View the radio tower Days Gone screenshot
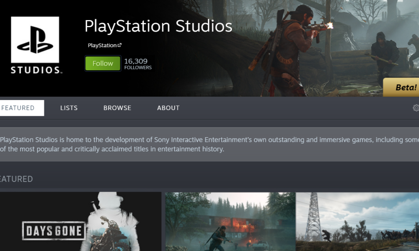The height and width of the screenshot is (251, 419). pyautogui.click(x=357, y=221)
